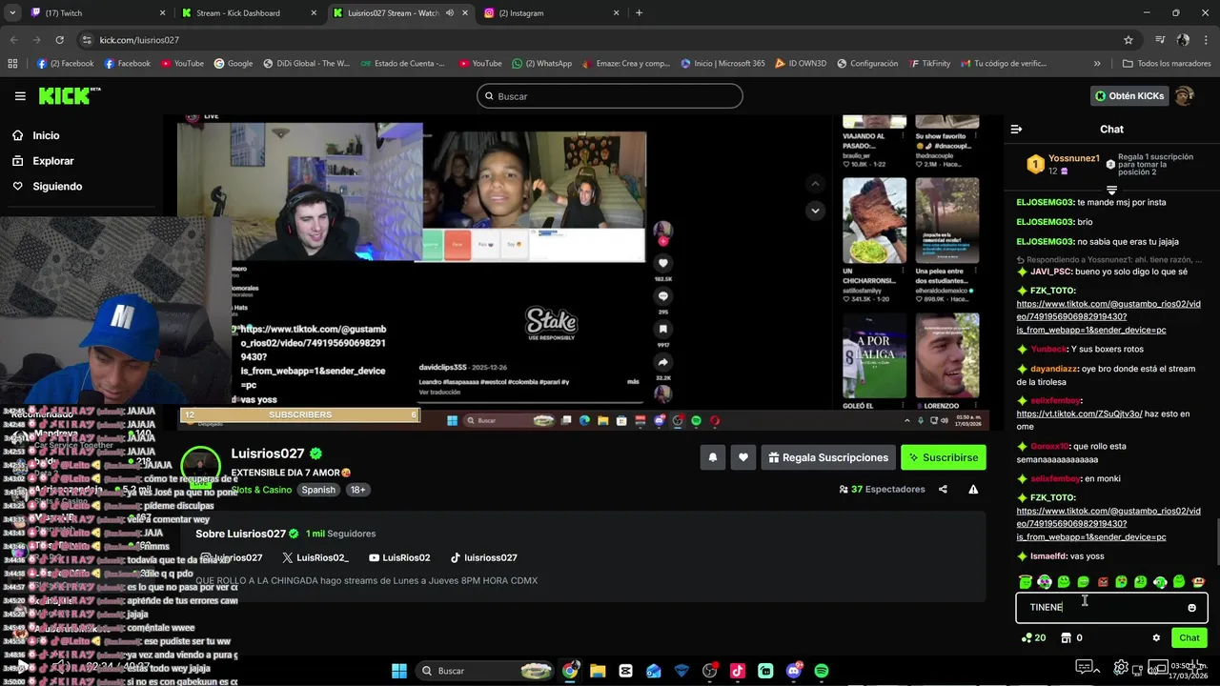This screenshot has width=1220, height=686.
Task: Open the user profile avatar menu
Action: point(1184,96)
